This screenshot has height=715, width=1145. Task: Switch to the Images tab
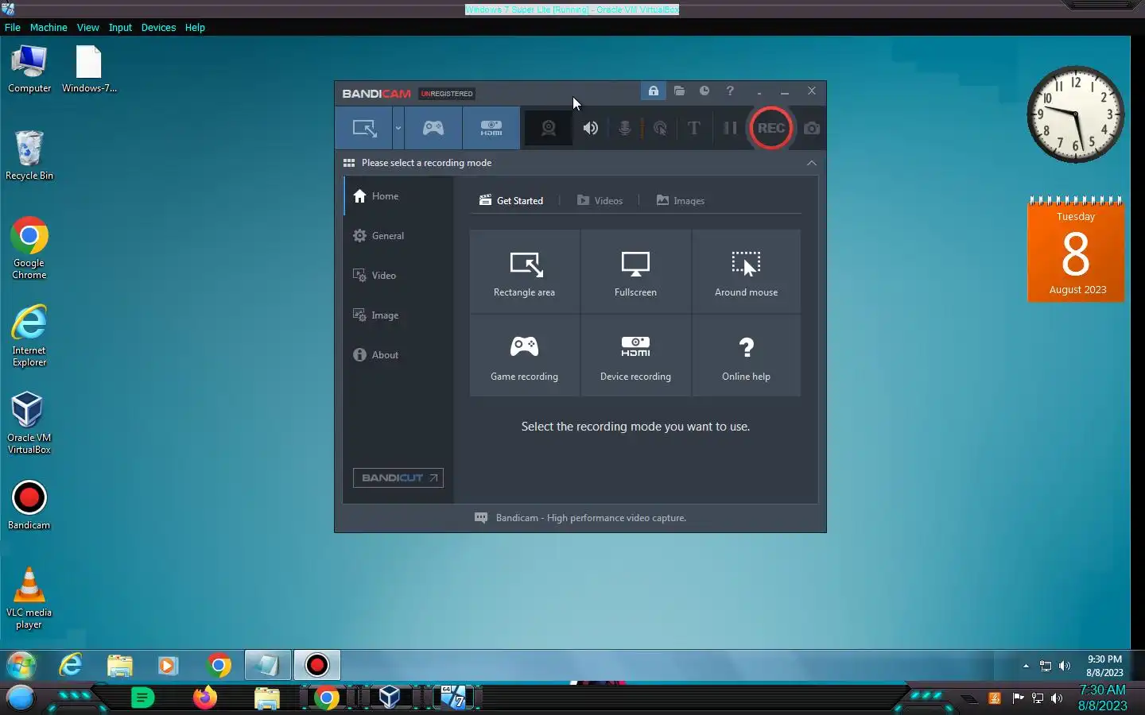click(681, 201)
